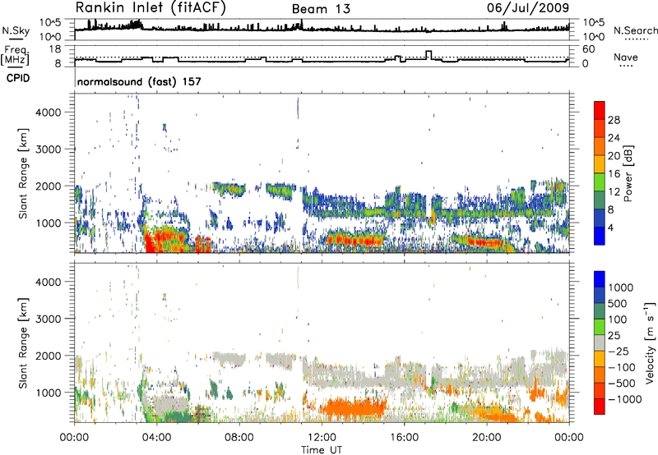Select the 3000 km tick on power panel
The width and height of the screenshot is (658, 455).
click(48, 149)
